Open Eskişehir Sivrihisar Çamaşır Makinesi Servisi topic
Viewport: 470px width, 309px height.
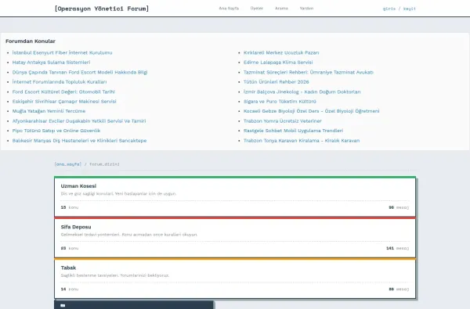[64, 101]
